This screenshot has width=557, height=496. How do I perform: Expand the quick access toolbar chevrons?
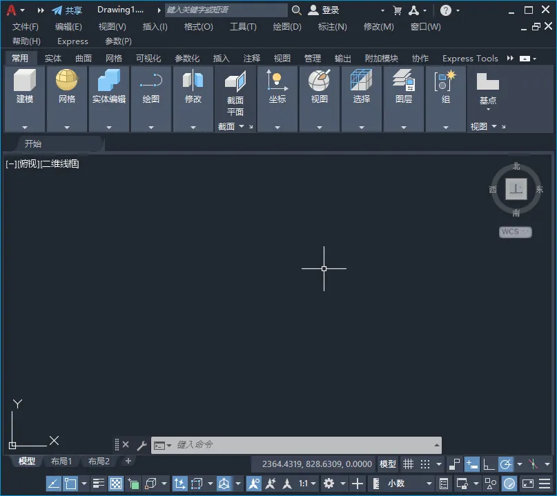(x=41, y=10)
